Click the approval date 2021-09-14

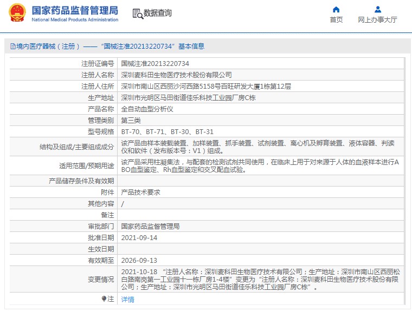(139, 237)
